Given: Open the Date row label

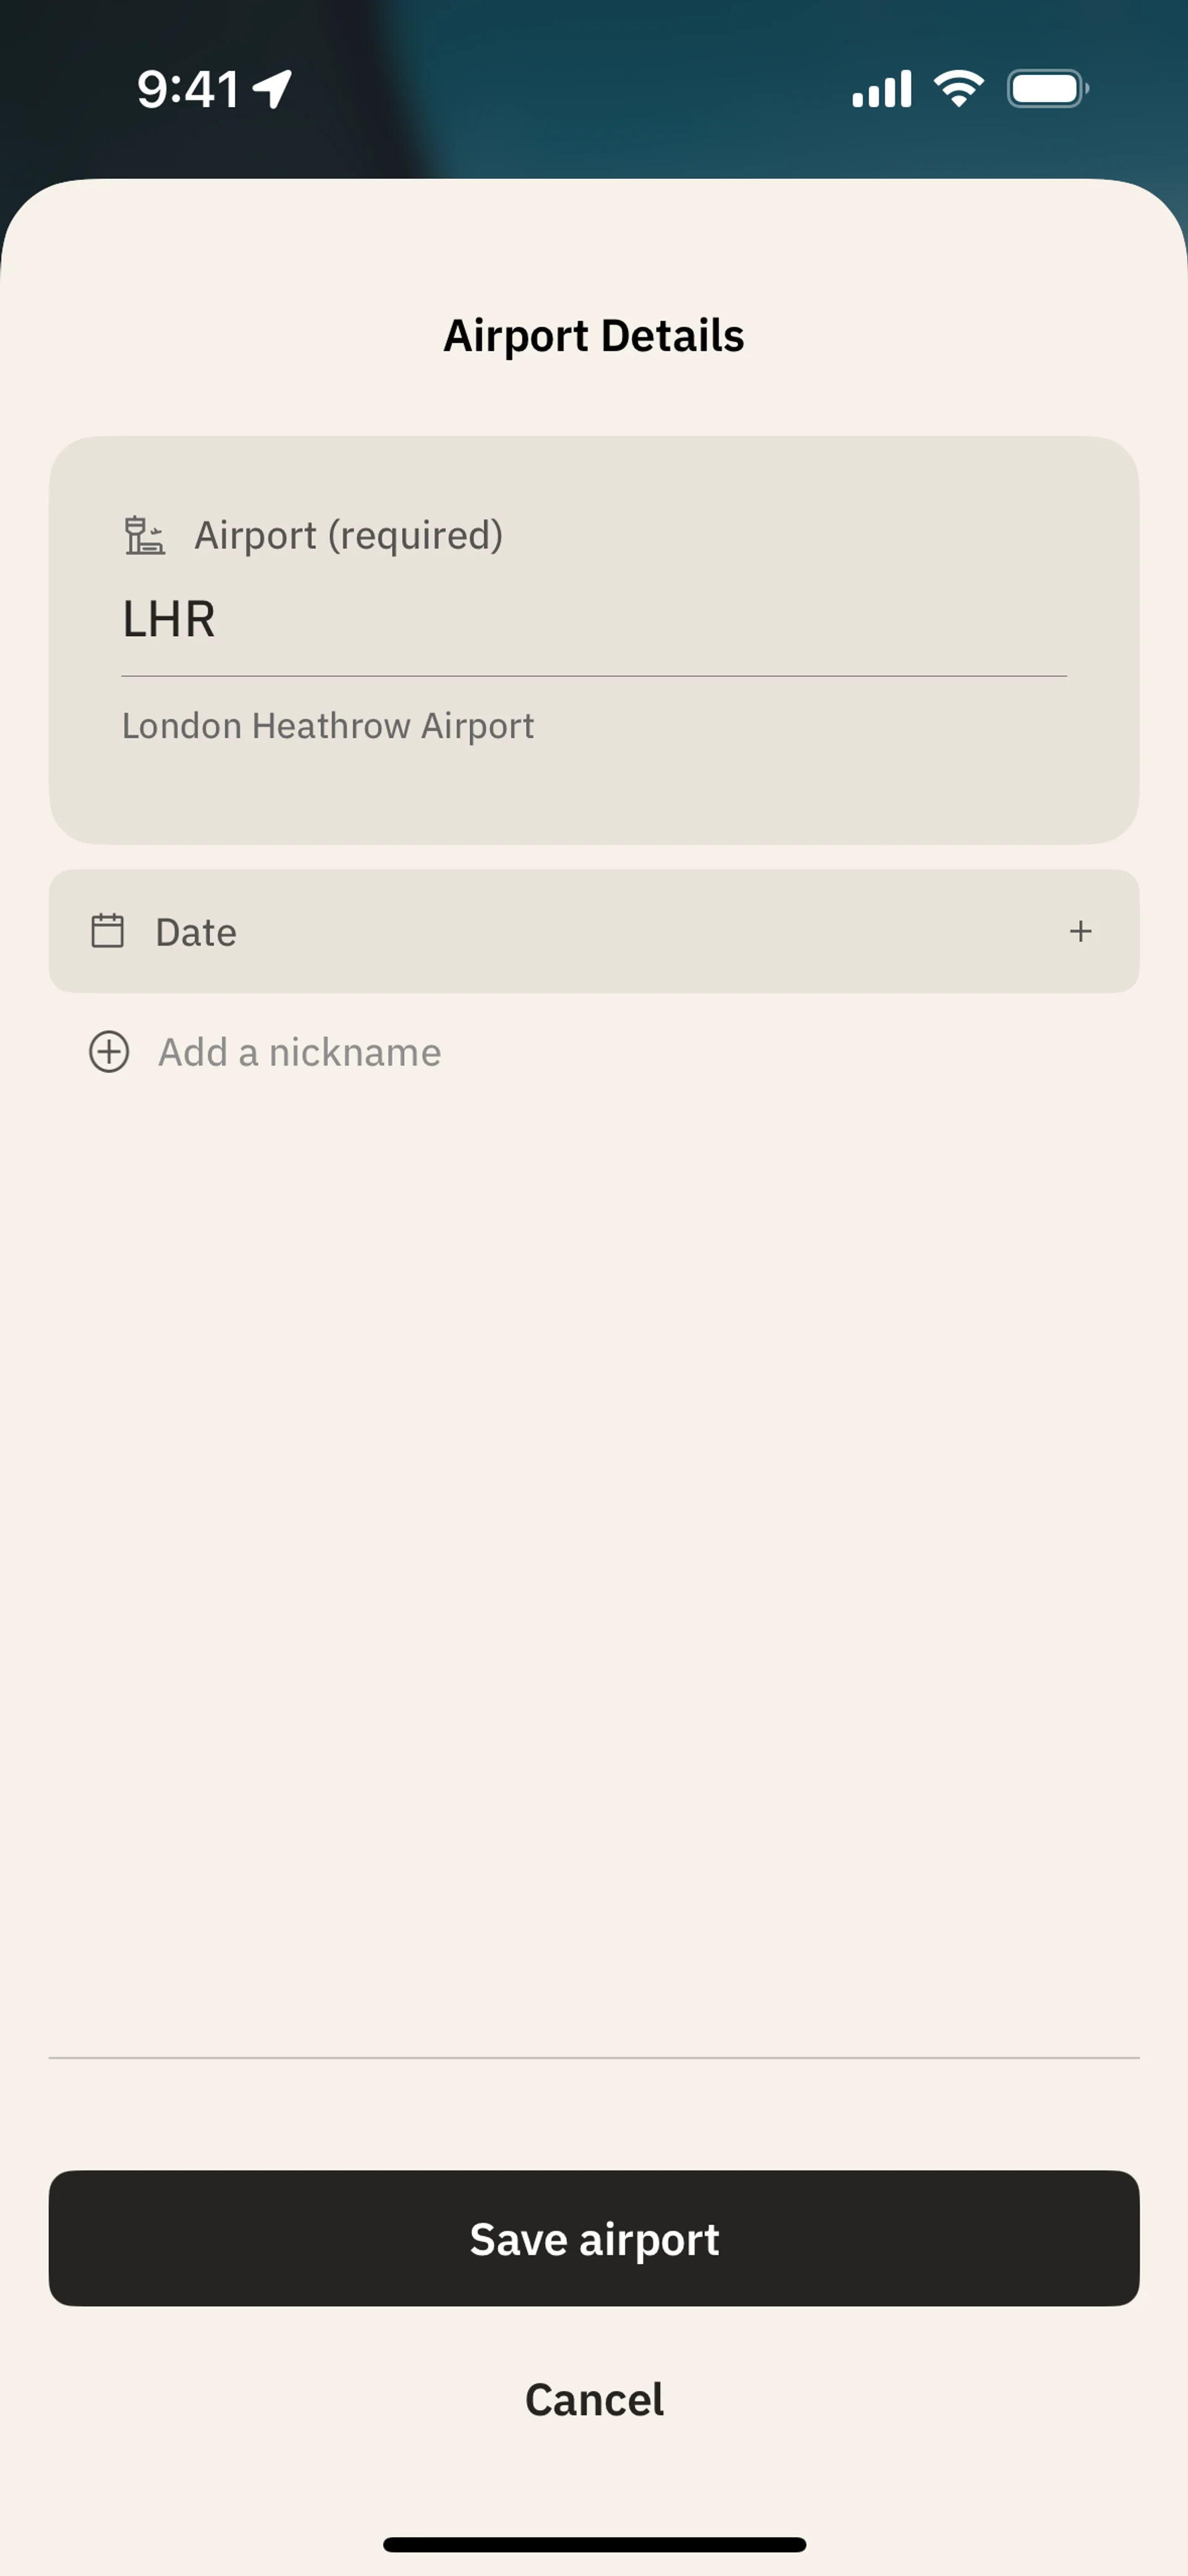Looking at the screenshot, I should click(196, 932).
